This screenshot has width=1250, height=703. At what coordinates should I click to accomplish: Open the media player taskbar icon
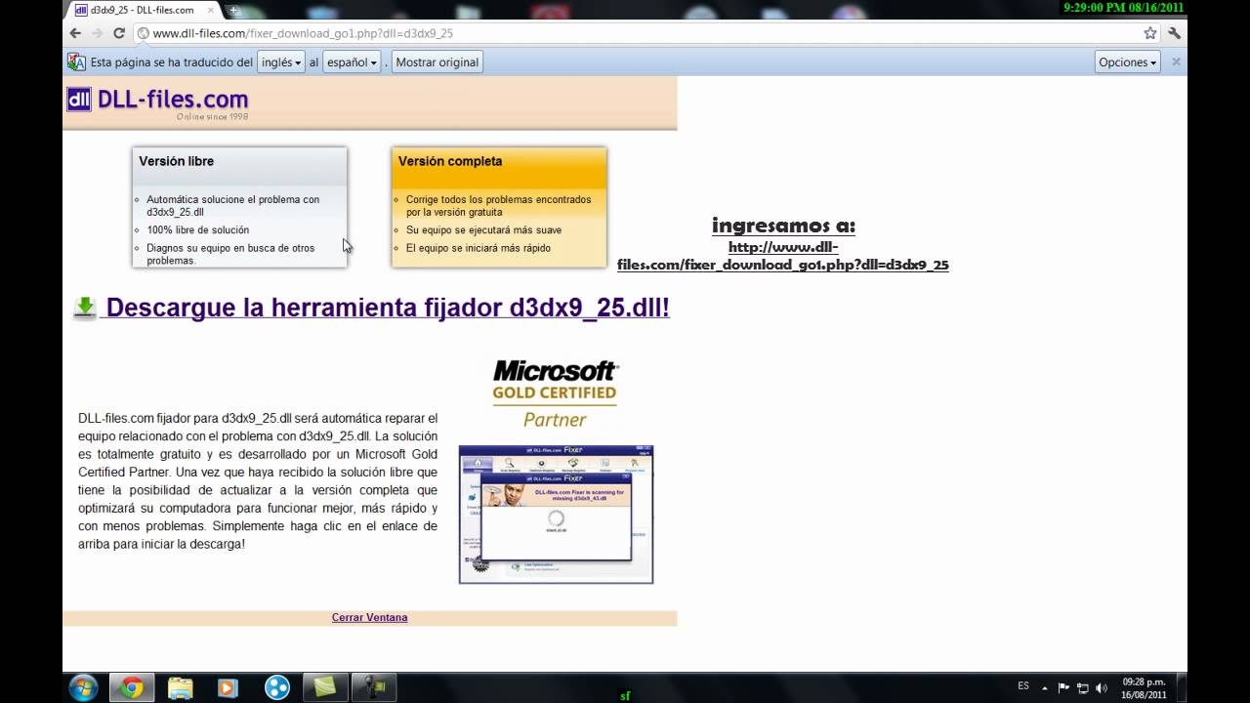(x=228, y=687)
